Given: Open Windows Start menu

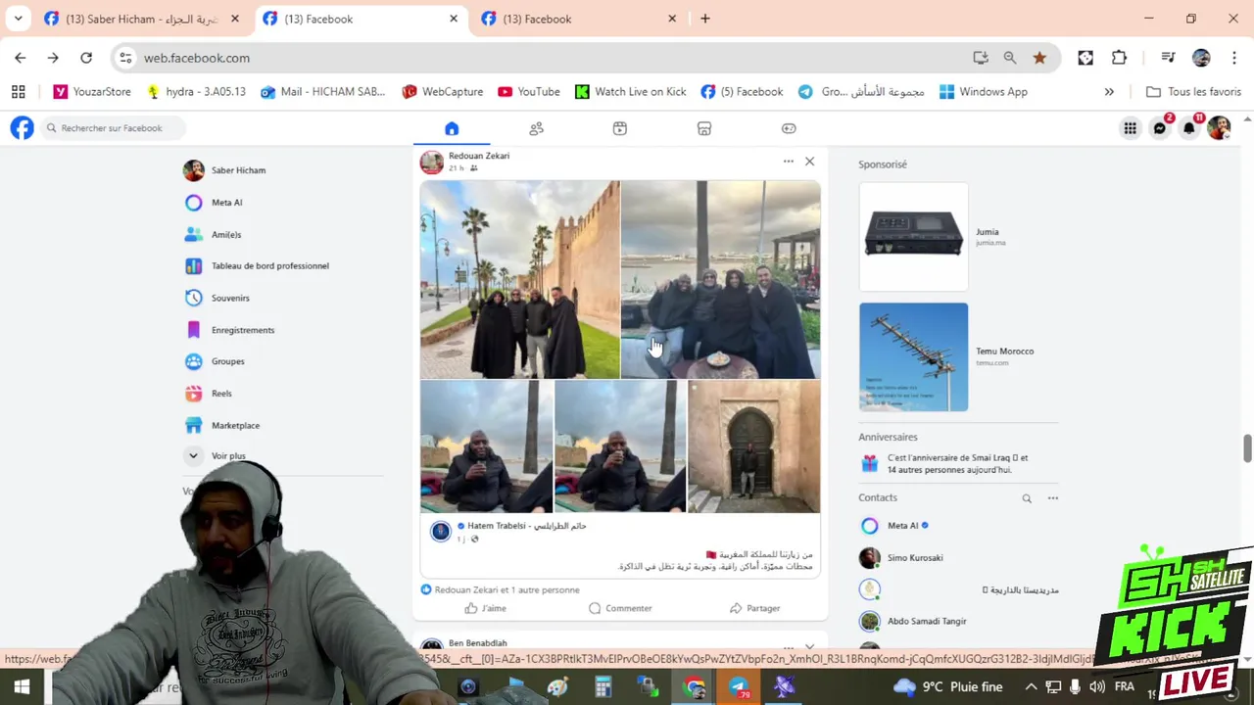Looking at the screenshot, I should [22, 687].
